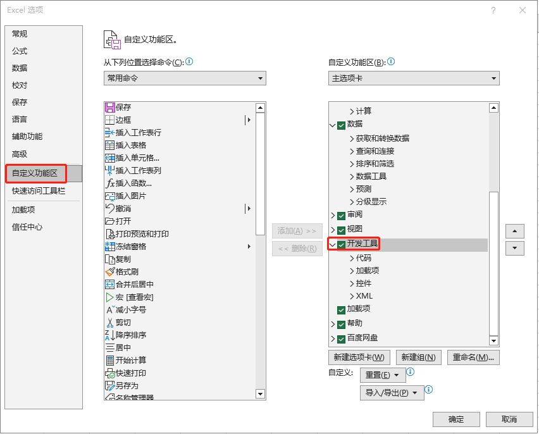Expand the 视图 tree node
The height and width of the screenshot is (434, 539).
(333, 230)
